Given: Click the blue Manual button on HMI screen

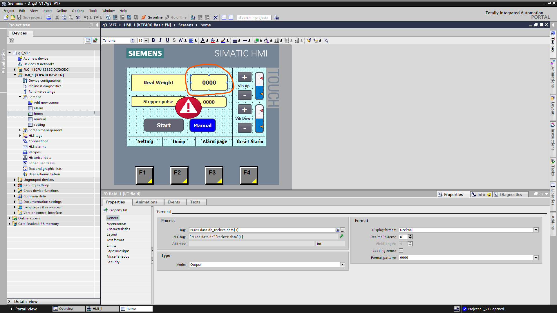Looking at the screenshot, I should [202, 125].
